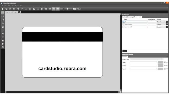Select the Magstripe properties tab

click(x=125, y=57)
